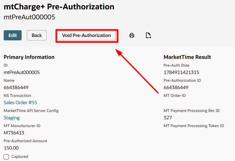Click the printer icon to print record

point(132,35)
